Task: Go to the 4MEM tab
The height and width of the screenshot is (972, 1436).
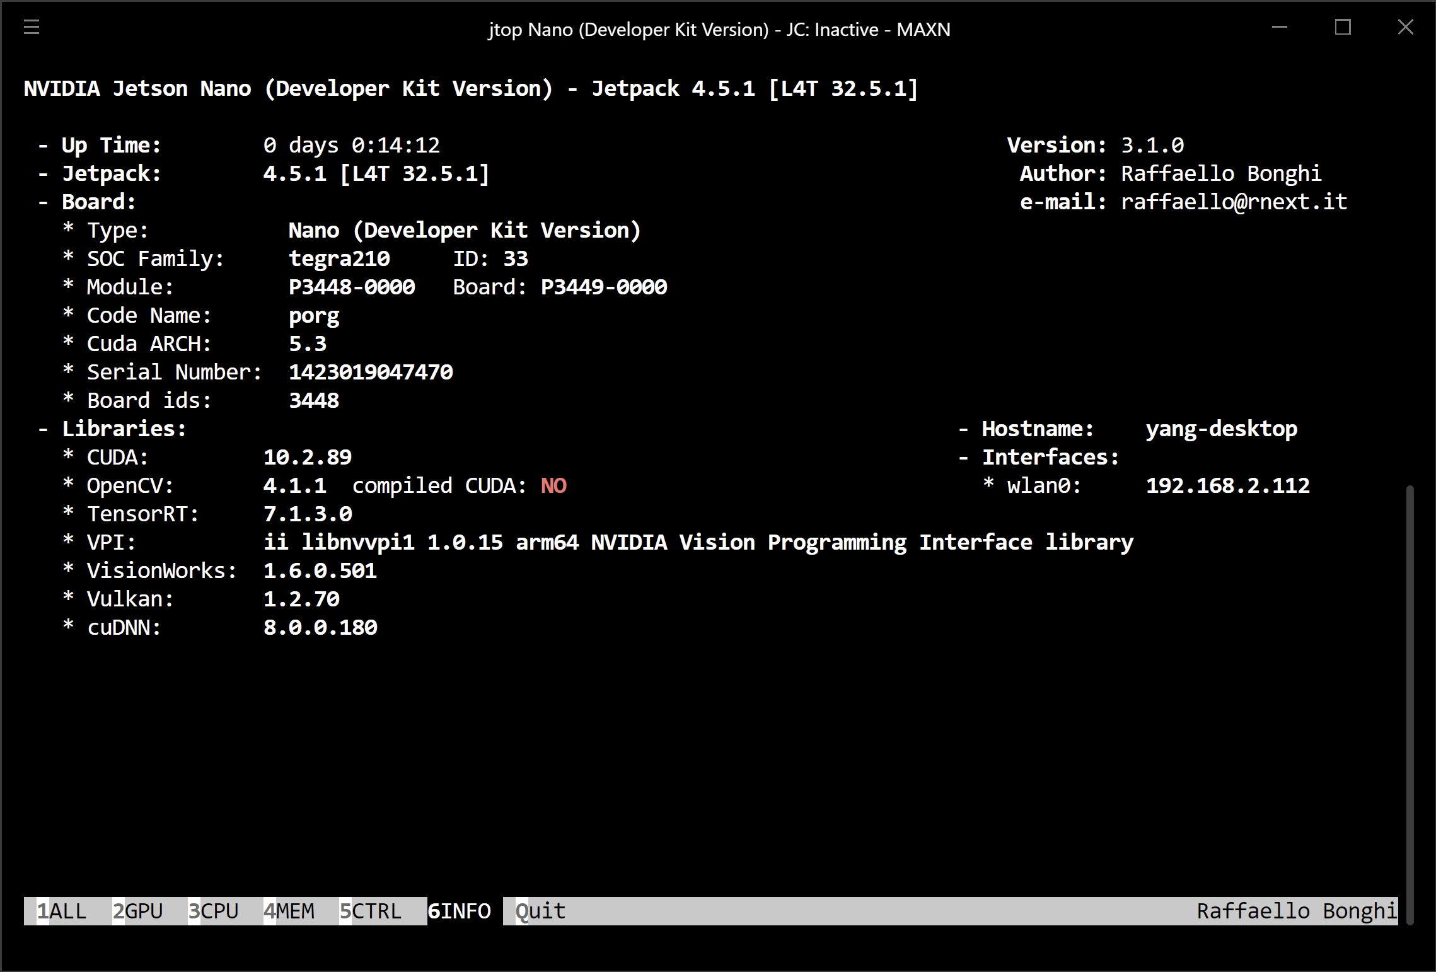Action: (289, 911)
